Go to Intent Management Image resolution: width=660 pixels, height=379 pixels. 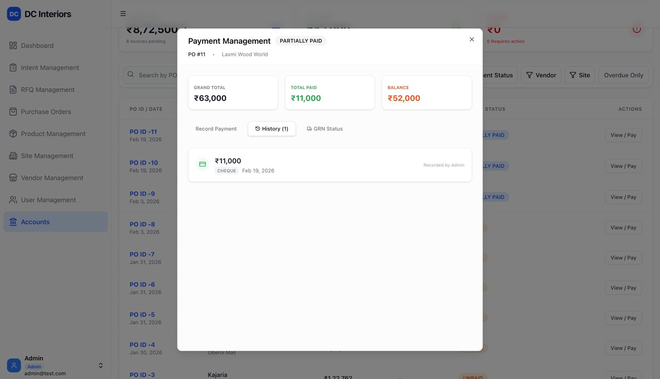point(49,68)
